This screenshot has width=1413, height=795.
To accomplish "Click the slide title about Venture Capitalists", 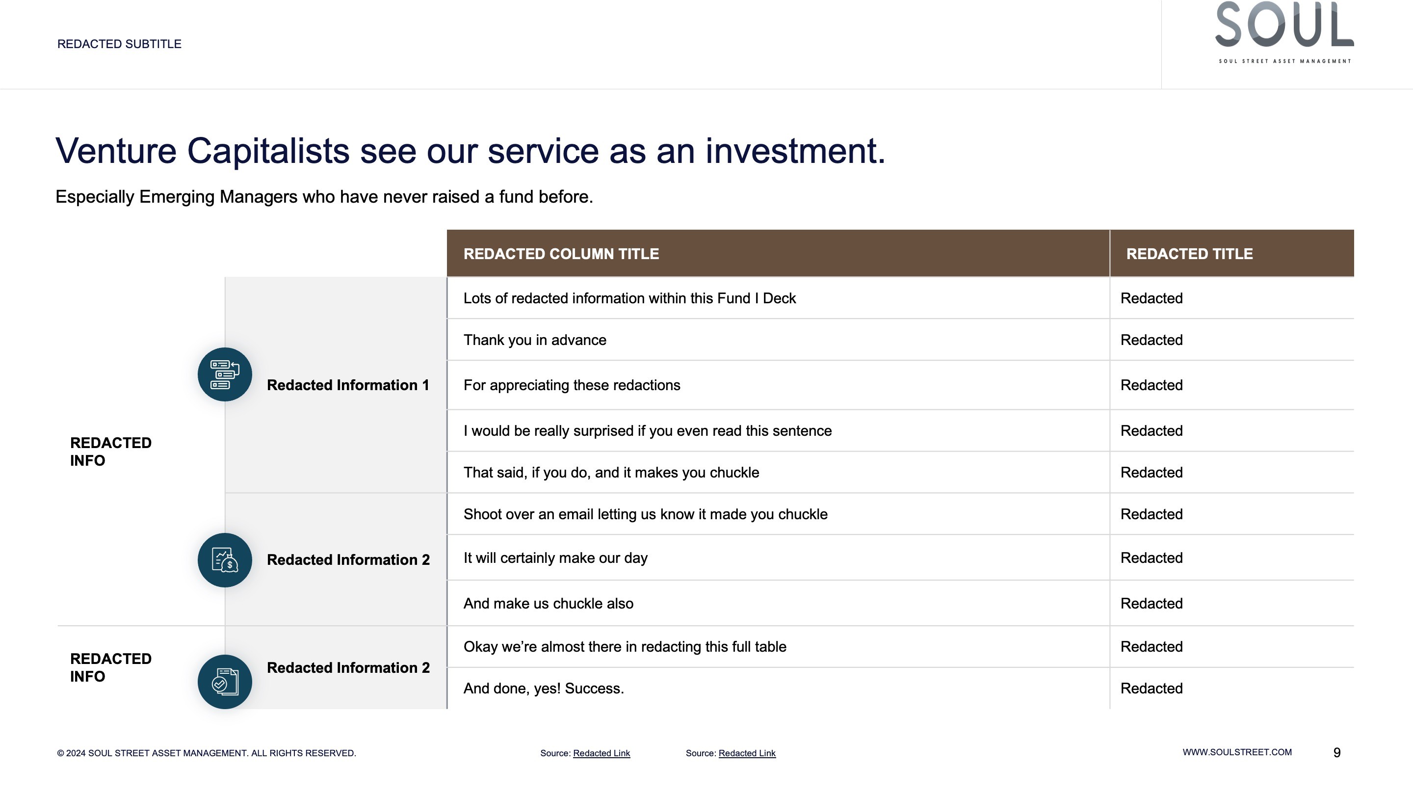I will point(470,151).
